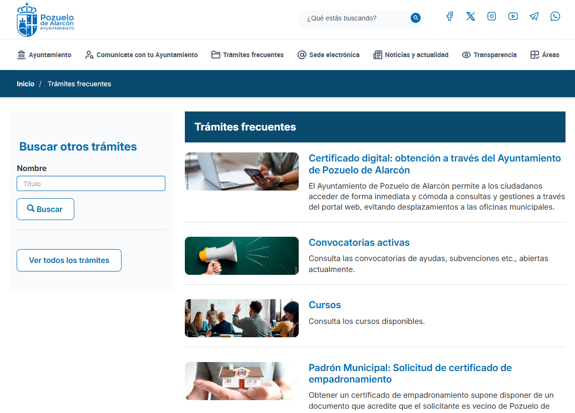The width and height of the screenshot is (575, 413).
Task: Open the Cursos link
Action: [x=325, y=305]
